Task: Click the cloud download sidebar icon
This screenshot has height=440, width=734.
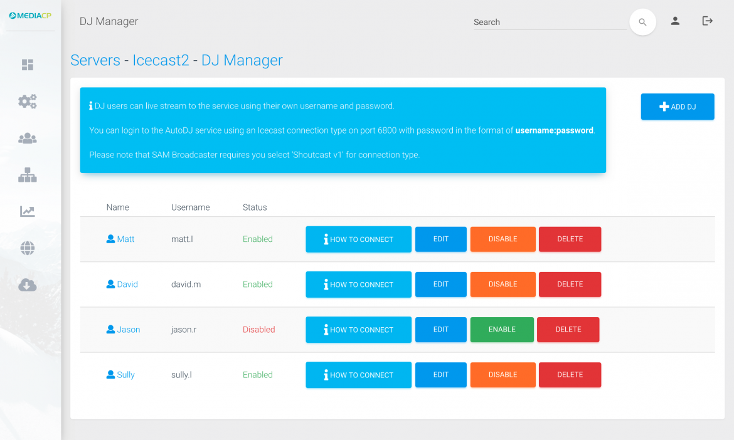Action: pos(28,285)
